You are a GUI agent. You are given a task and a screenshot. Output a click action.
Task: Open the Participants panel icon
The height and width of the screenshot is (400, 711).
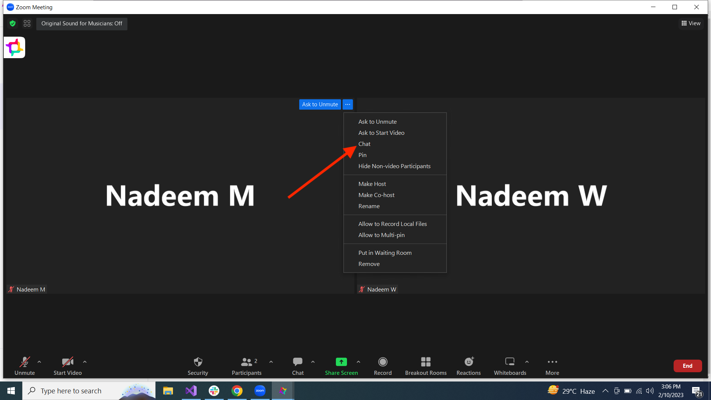pyautogui.click(x=247, y=362)
